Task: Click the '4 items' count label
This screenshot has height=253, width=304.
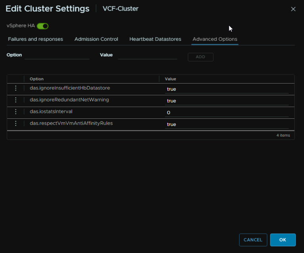Action: pyautogui.click(x=283, y=135)
